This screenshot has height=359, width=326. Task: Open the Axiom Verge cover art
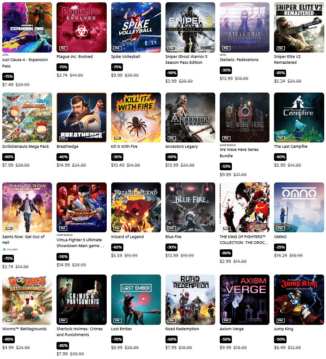(x=245, y=300)
